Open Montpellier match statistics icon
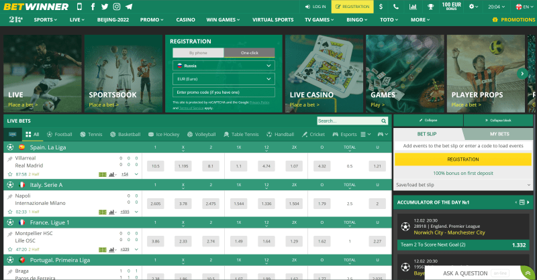 [112, 250]
